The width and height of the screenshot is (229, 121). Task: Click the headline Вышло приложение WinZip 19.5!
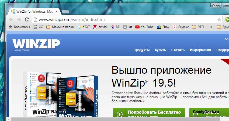(x=161, y=77)
